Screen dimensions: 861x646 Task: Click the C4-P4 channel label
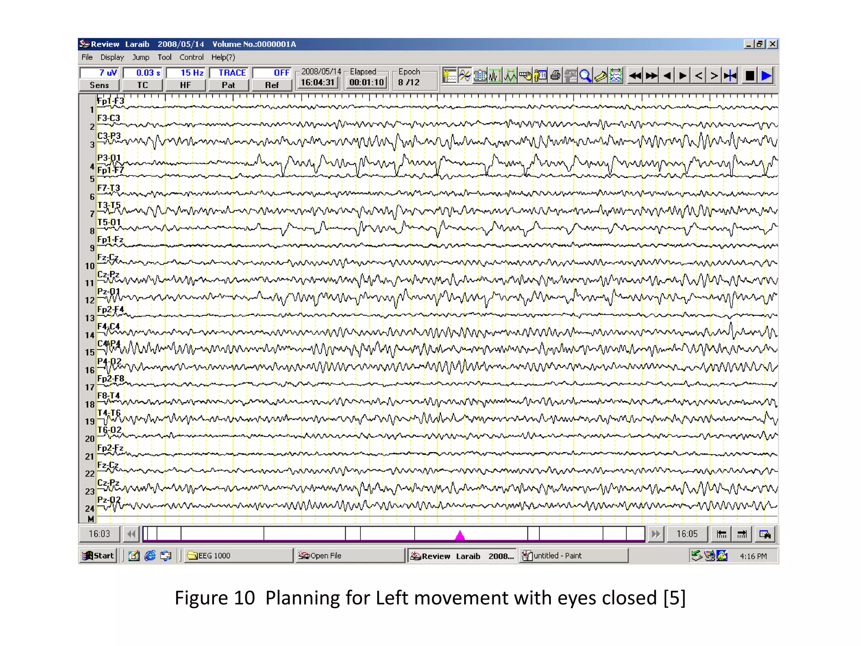coord(109,344)
